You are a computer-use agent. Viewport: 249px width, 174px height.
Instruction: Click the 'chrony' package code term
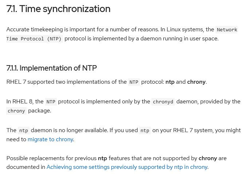tap(16, 111)
